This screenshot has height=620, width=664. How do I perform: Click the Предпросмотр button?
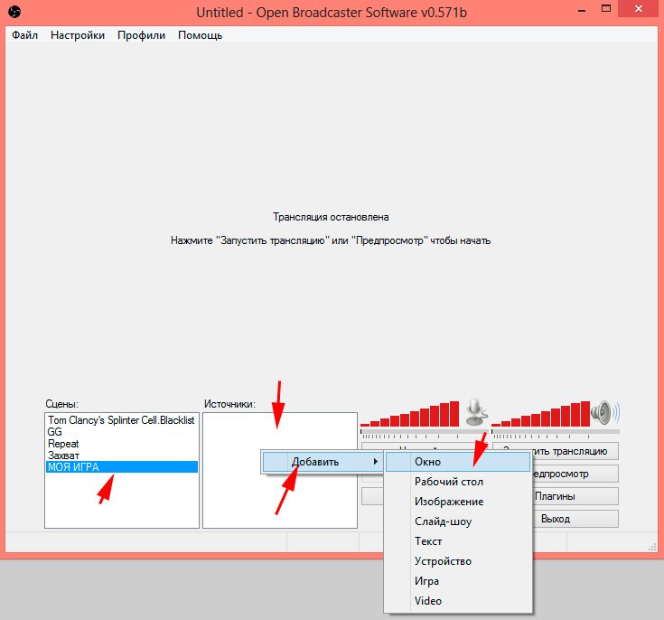[x=575, y=474]
